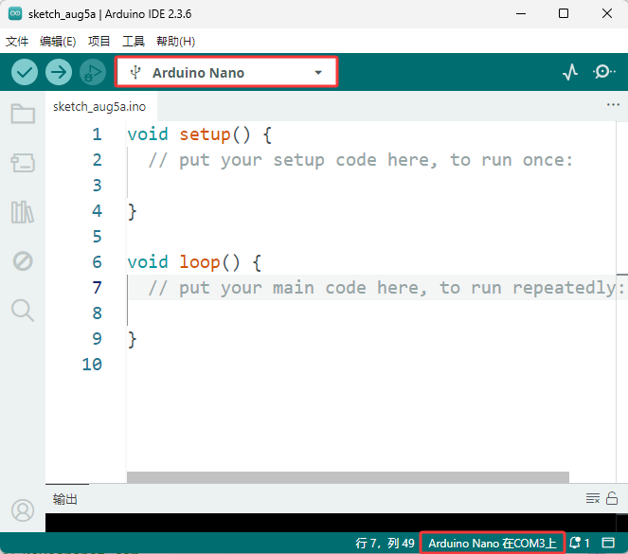Place cursor on empty line 8
Viewport: 628px width, 554px height.
(x=371, y=313)
